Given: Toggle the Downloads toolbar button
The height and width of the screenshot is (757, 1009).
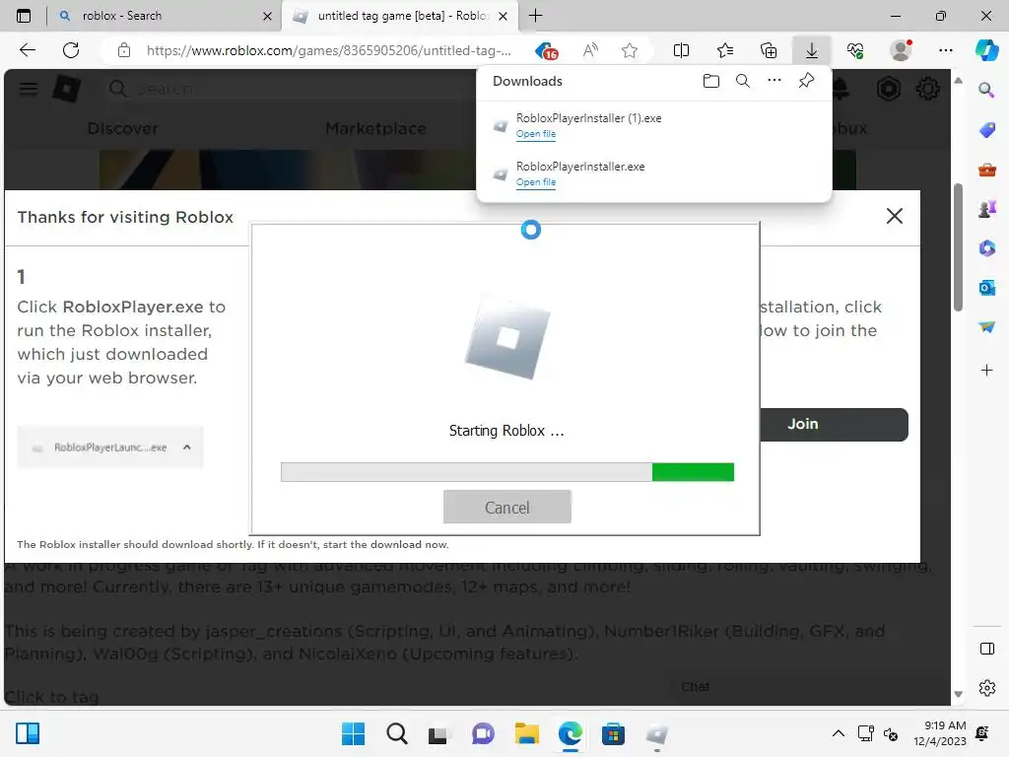Looking at the screenshot, I should 812,50.
